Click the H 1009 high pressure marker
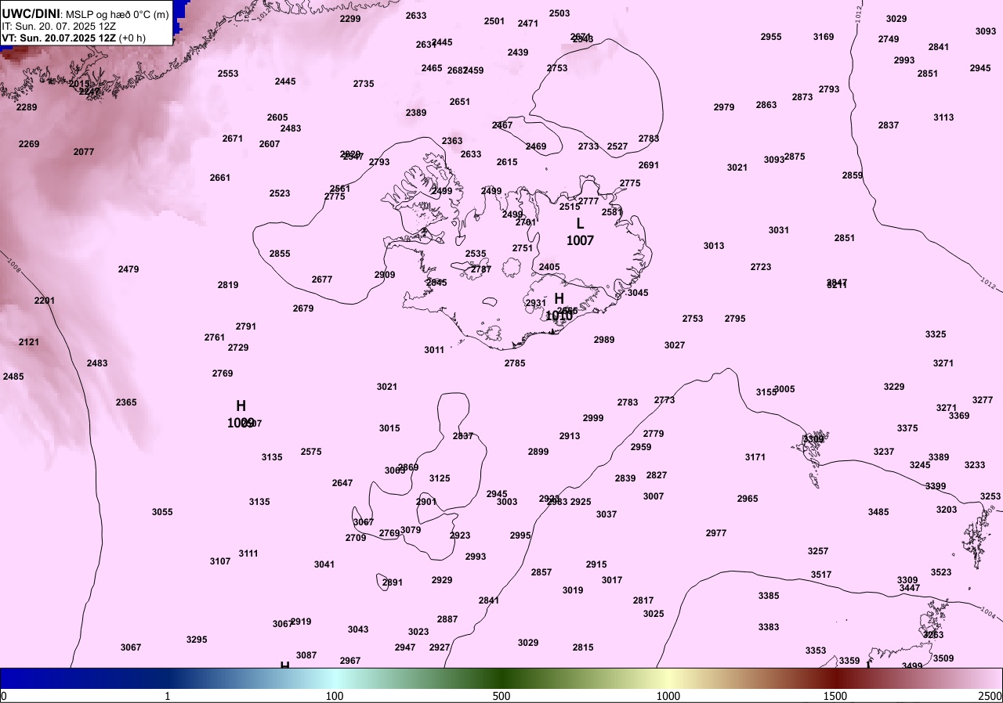Image resolution: width=1003 pixels, height=703 pixels. click(241, 414)
